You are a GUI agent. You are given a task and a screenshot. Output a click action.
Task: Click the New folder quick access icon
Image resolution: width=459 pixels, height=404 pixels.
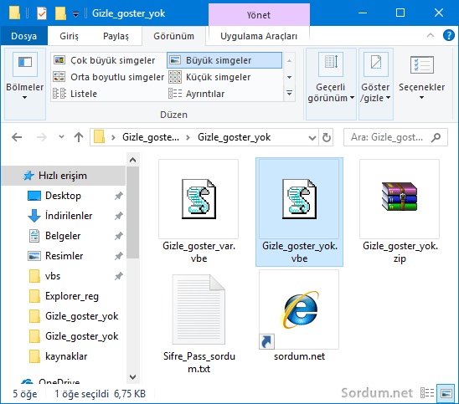point(60,13)
